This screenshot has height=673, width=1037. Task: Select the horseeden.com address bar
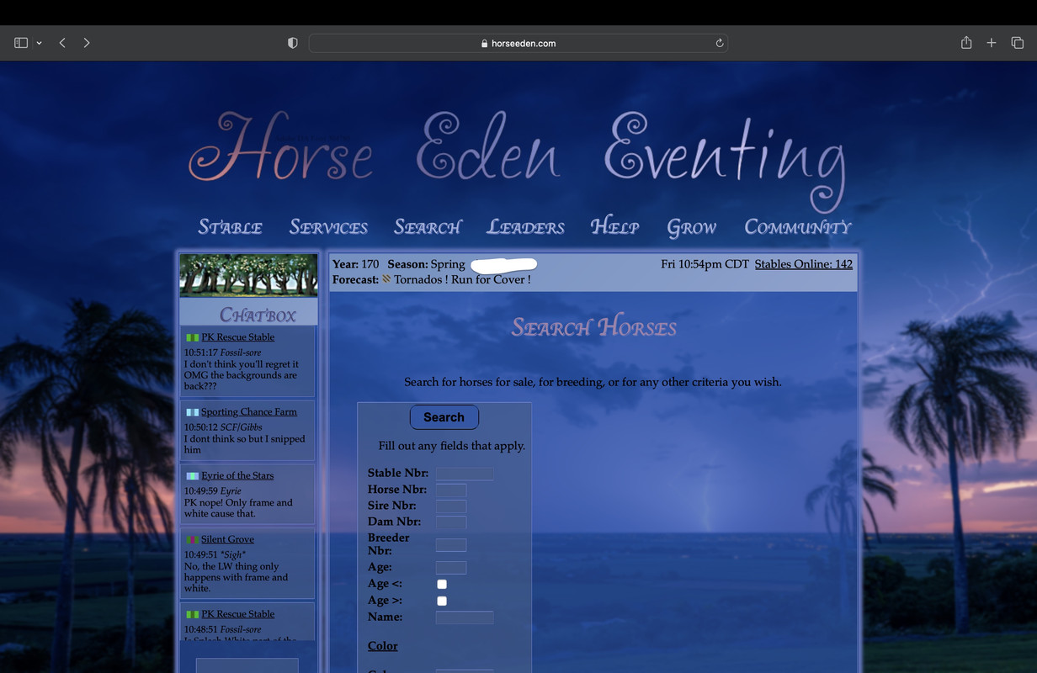click(x=518, y=43)
